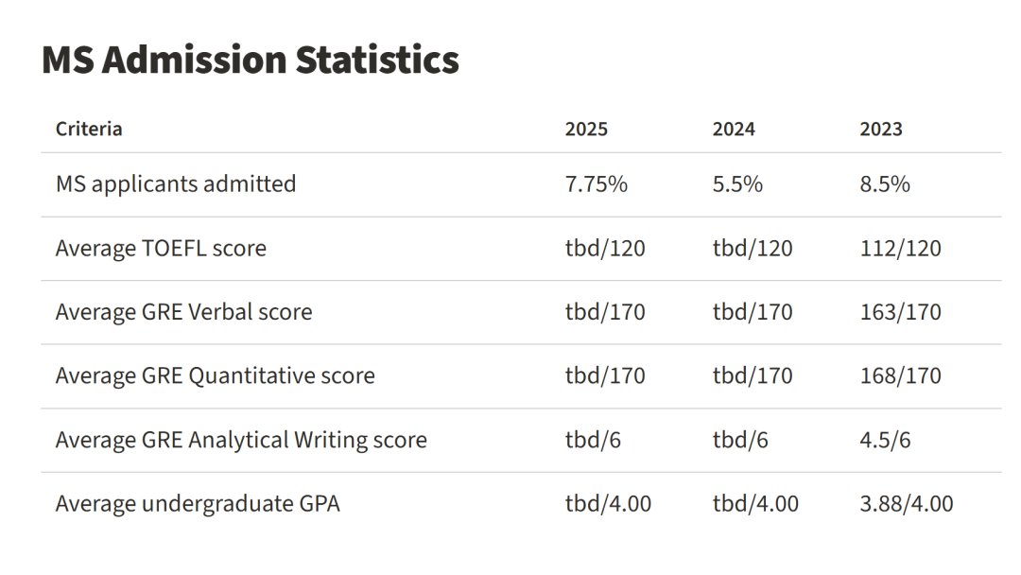
Task: Select the 2025 column header
Action: 586,129
